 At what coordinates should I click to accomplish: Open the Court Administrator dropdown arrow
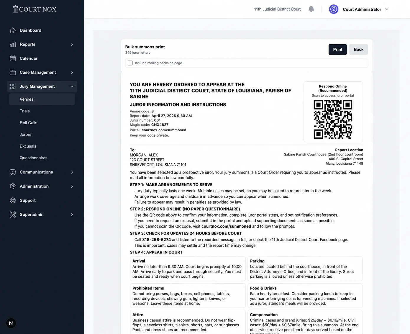pyautogui.click(x=387, y=9)
